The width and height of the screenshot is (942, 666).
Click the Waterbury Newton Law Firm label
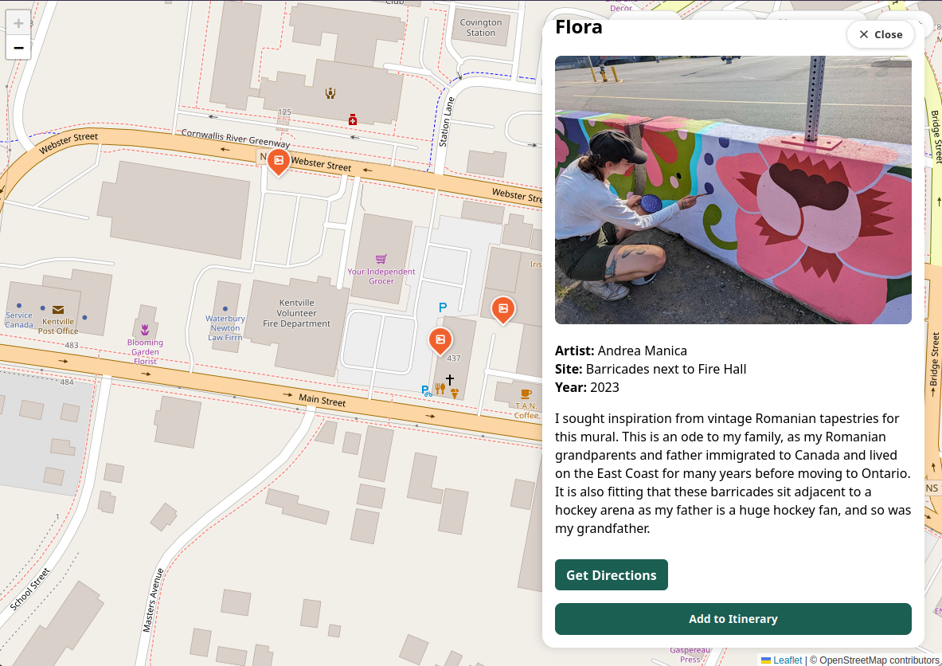(x=225, y=328)
